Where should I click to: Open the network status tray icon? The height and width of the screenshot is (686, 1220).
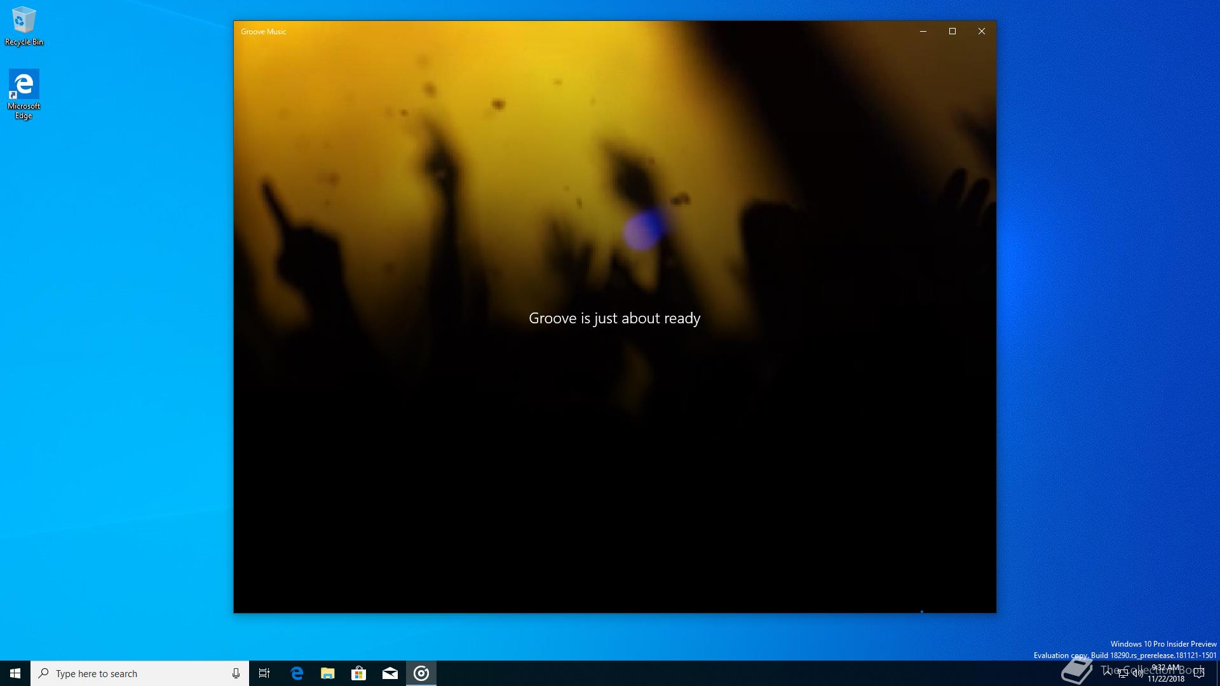tap(1123, 673)
